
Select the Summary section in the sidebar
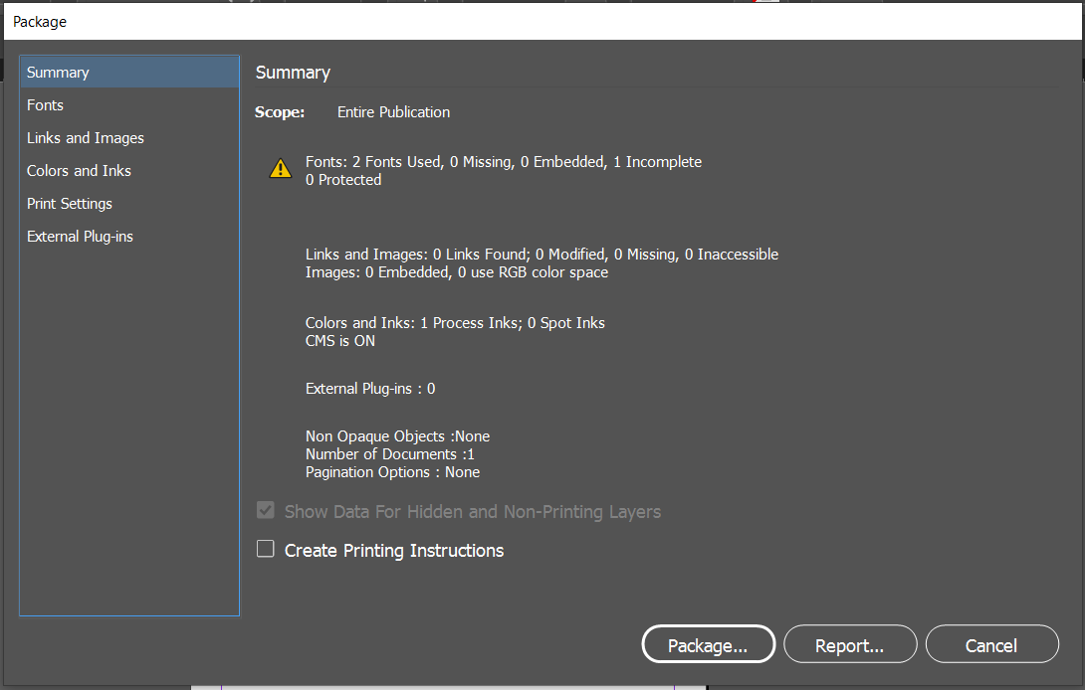(129, 72)
